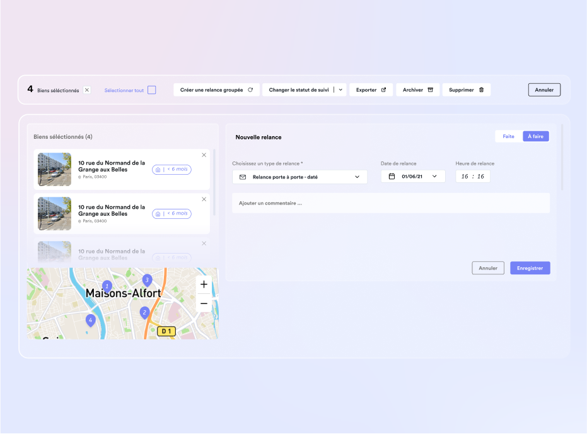This screenshot has height=434, width=587.
Task: Zoom in the map with plus button
Action: [x=204, y=284]
